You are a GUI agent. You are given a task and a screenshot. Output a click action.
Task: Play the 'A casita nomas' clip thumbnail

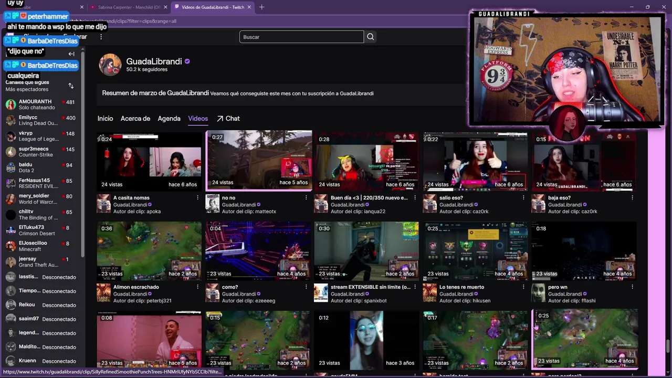(149, 162)
